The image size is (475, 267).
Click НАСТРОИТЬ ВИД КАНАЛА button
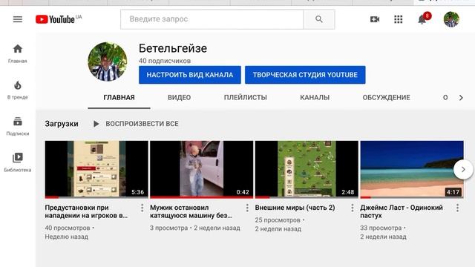[190, 75]
